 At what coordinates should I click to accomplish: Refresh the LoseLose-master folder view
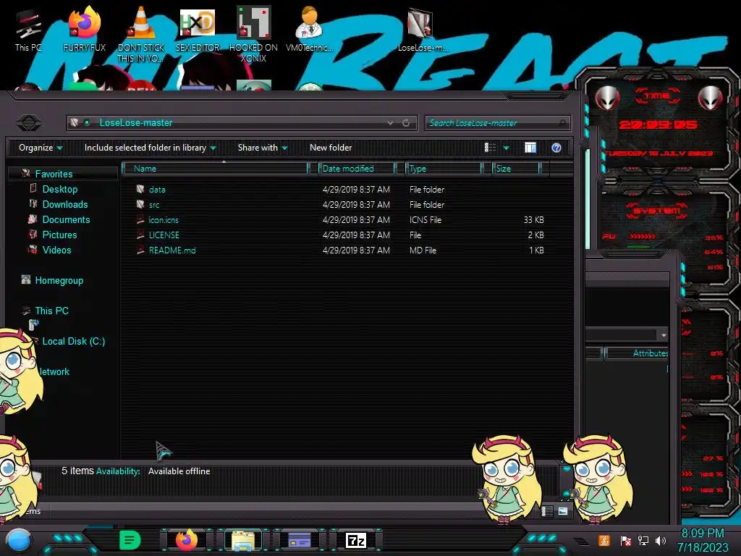(406, 123)
